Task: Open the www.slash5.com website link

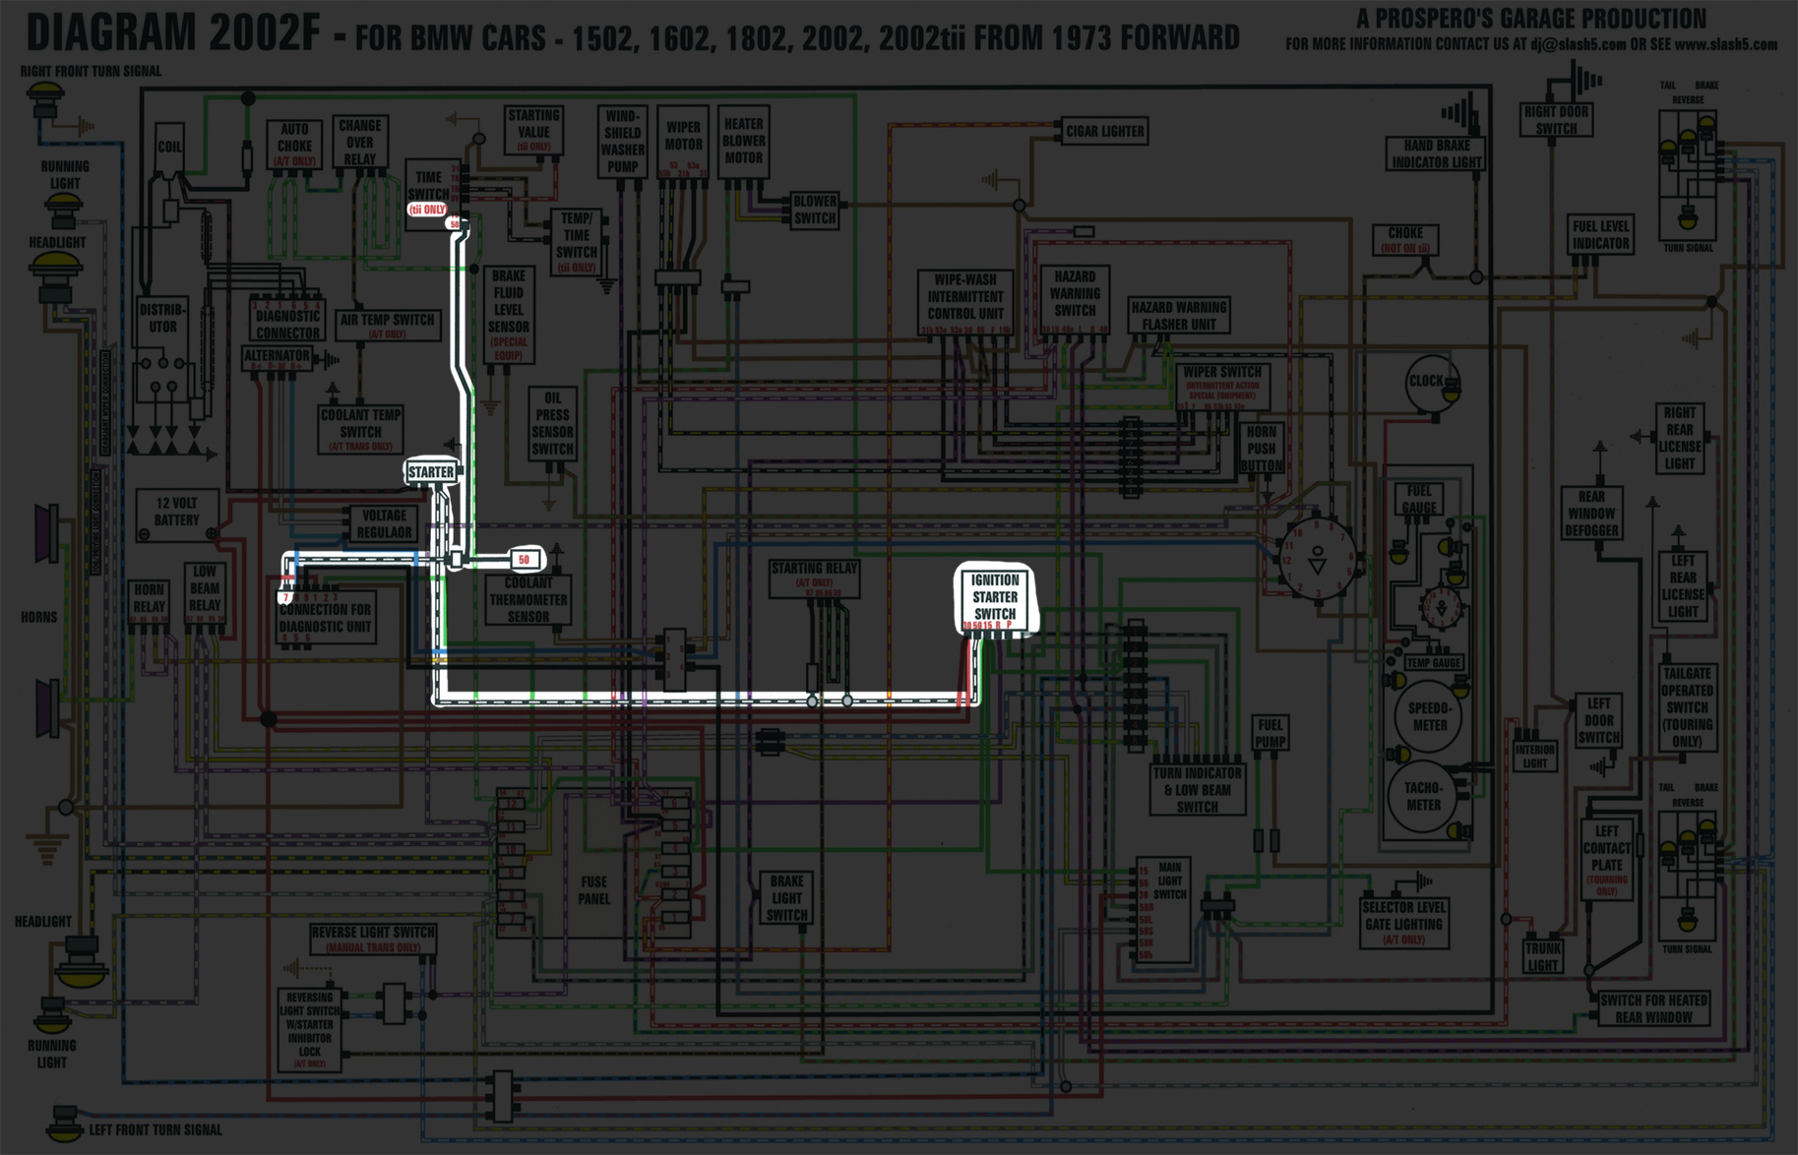Action: (1725, 44)
